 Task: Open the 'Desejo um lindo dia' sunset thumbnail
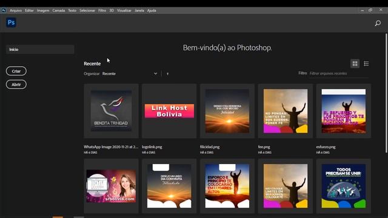169,186
